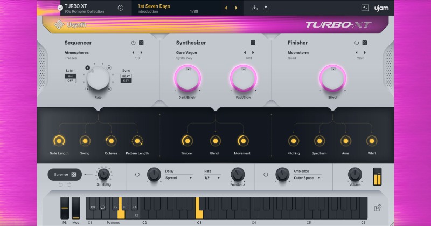The height and width of the screenshot is (226, 431).
Task: Click the Volume knob
Action: 355,174
